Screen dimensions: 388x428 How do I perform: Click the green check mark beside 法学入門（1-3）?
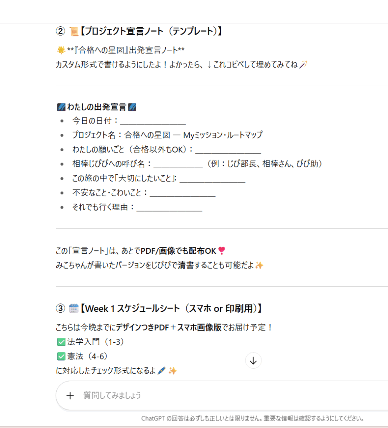pyautogui.click(x=60, y=342)
